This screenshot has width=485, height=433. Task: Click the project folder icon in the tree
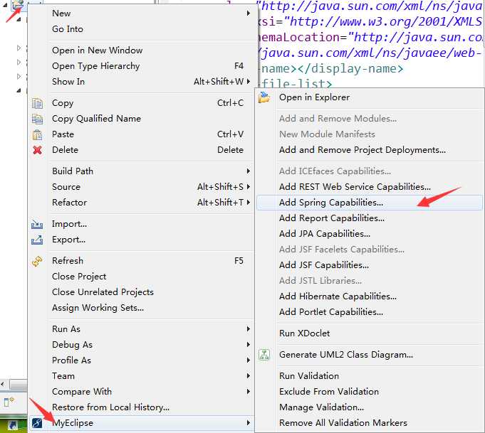18,4
